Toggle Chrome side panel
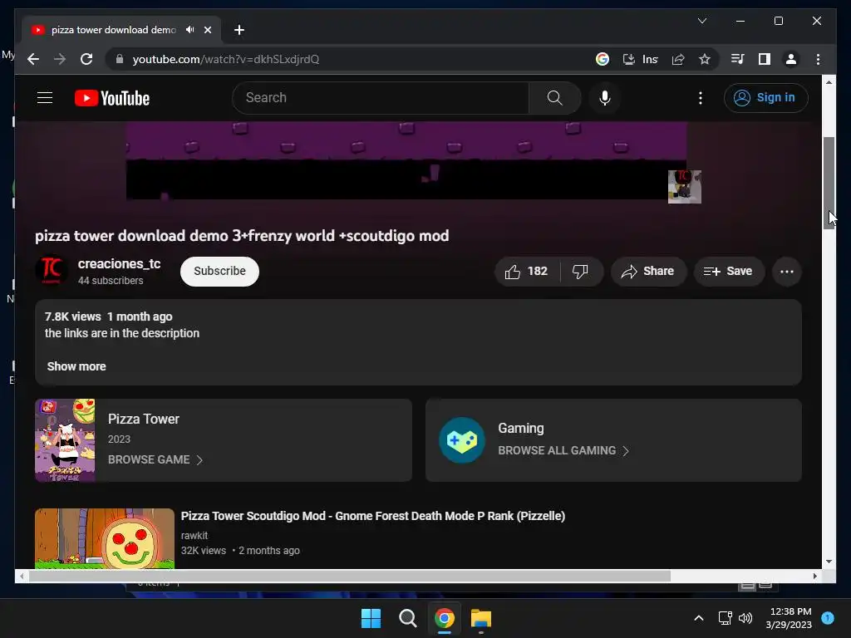 (765, 59)
